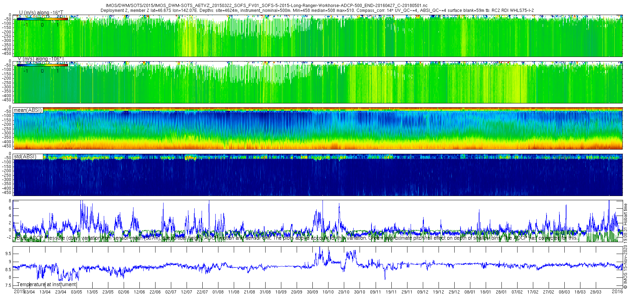This screenshot has height=297, width=629.
Task: Click the '08/01' date tick label
Action: (470, 292)
